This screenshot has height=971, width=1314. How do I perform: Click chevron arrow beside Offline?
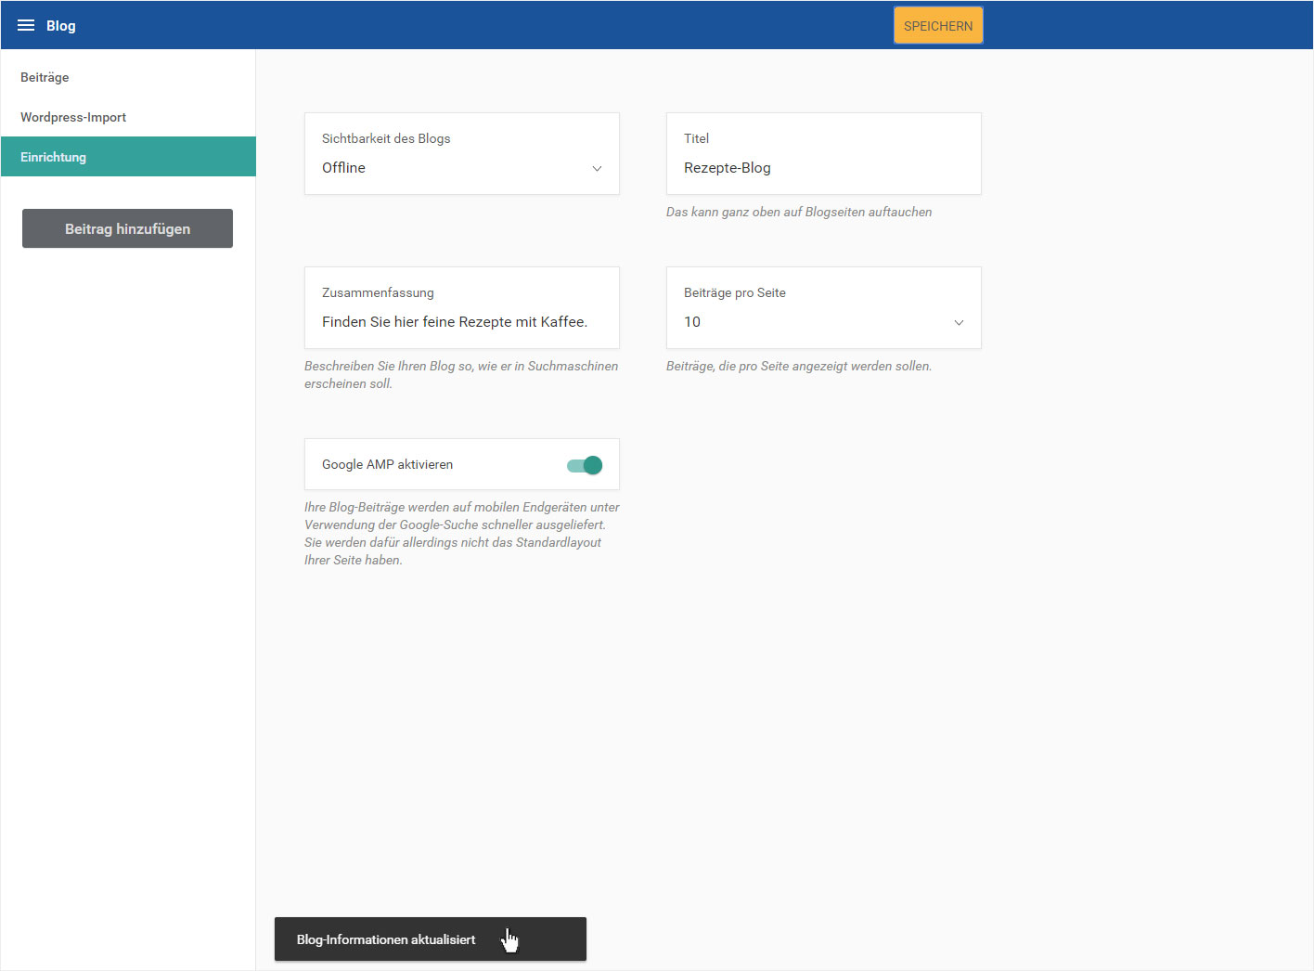pyautogui.click(x=597, y=168)
